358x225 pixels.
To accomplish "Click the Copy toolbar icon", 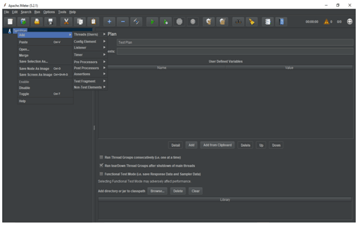I will tap(80, 22).
